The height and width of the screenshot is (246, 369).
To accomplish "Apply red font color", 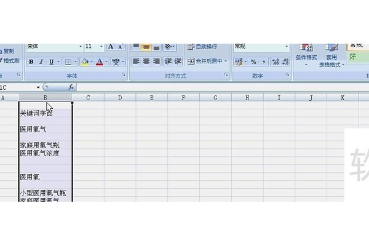I will tap(100, 62).
